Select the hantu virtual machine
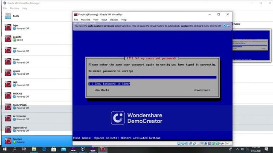 (x=37, y=61)
